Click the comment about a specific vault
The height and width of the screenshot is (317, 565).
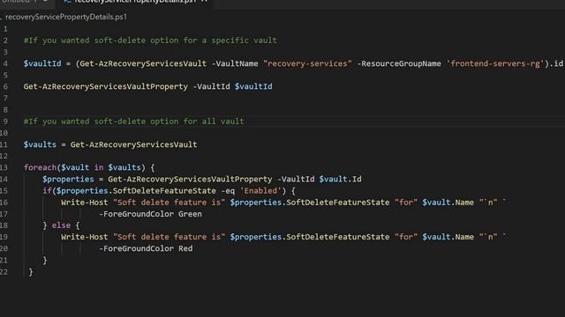click(150, 41)
